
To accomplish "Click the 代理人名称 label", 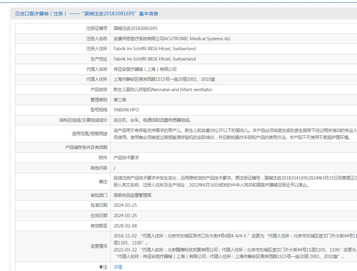I will point(97,69).
